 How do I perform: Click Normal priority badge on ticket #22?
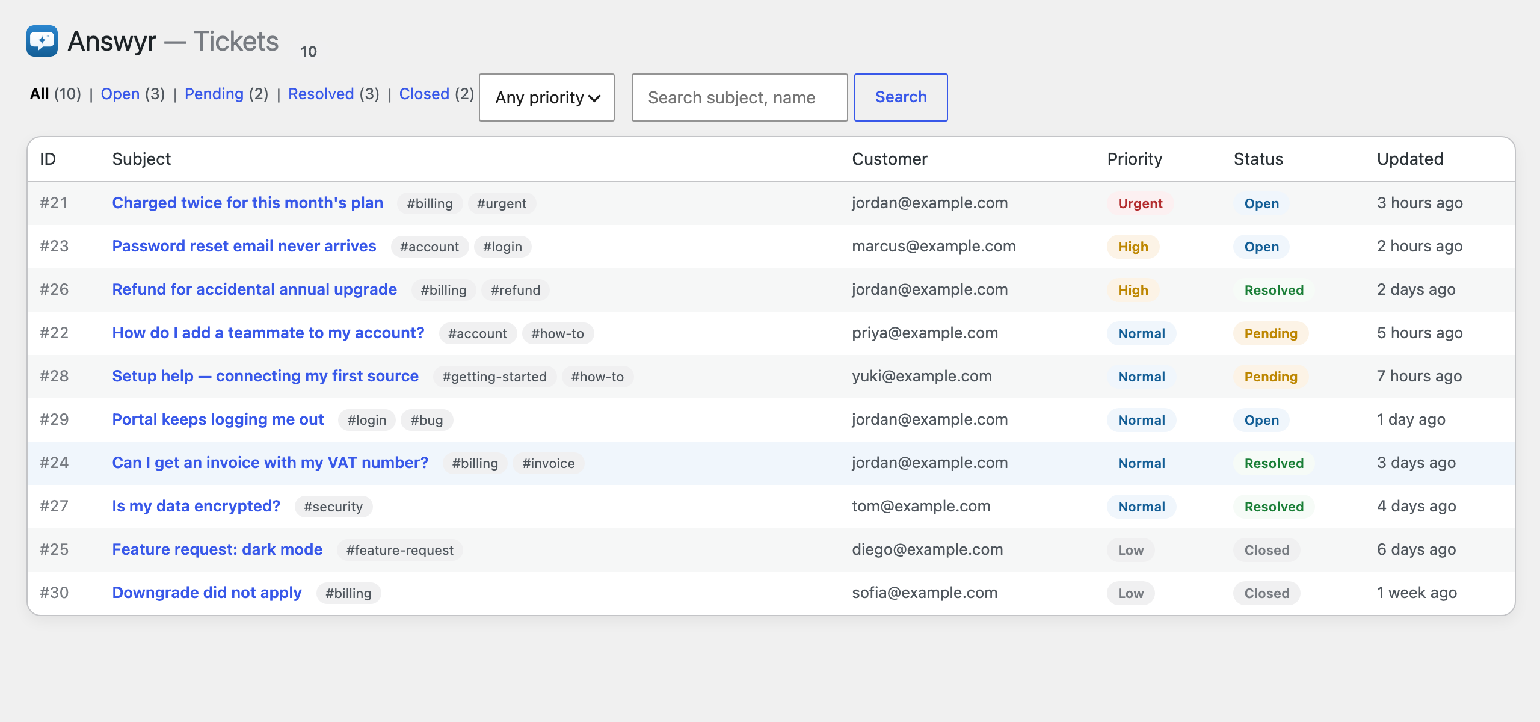pyautogui.click(x=1141, y=333)
